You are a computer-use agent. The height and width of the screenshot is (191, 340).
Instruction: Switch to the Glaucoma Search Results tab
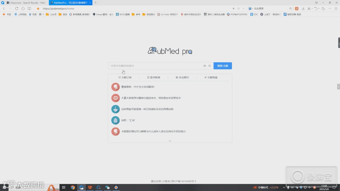point(26,3)
